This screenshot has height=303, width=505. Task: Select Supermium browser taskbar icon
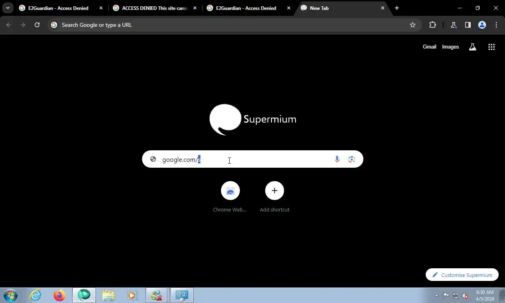click(84, 295)
